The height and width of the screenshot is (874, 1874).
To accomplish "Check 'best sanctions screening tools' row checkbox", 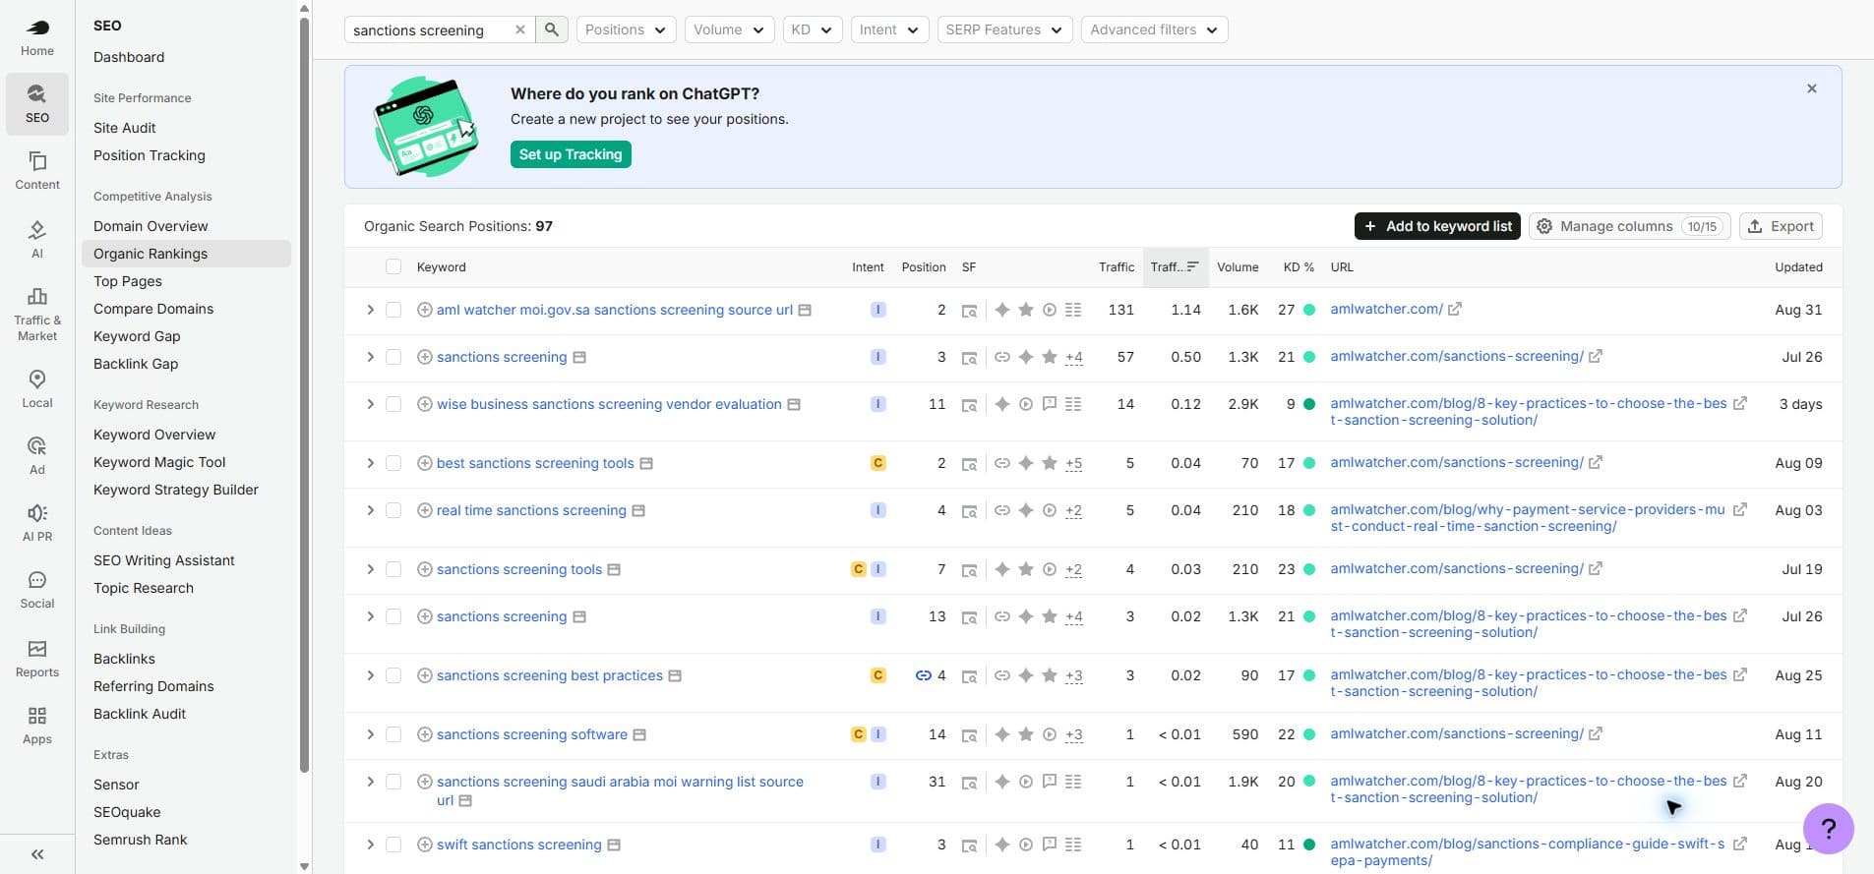I will pos(393,463).
